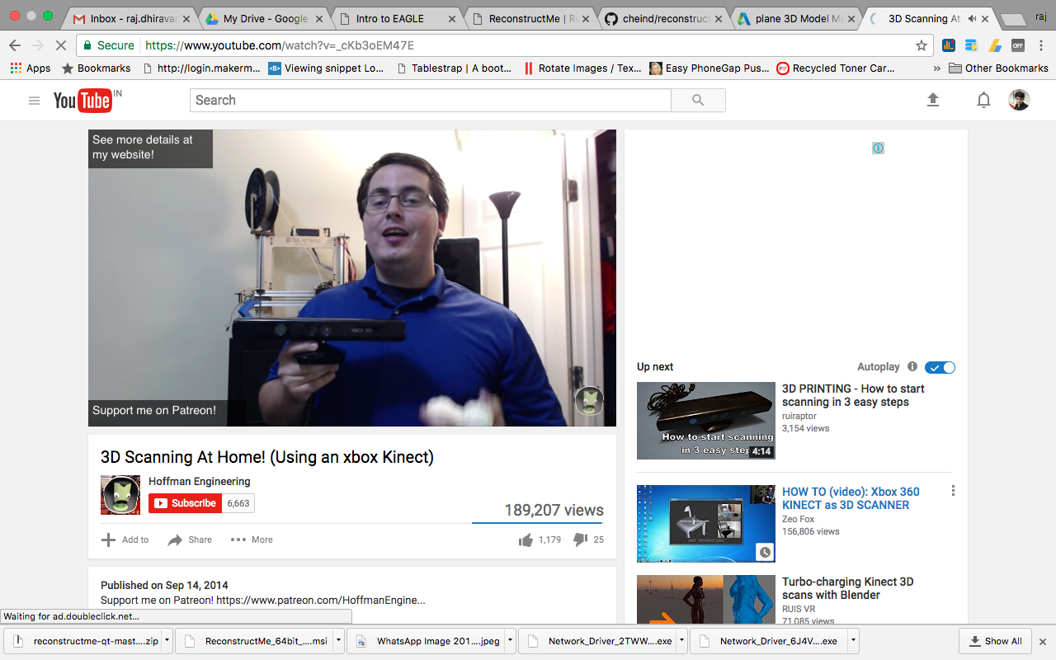Click the search magnifier button
This screenshot has height=660, width=1056.
coord(698,101)
